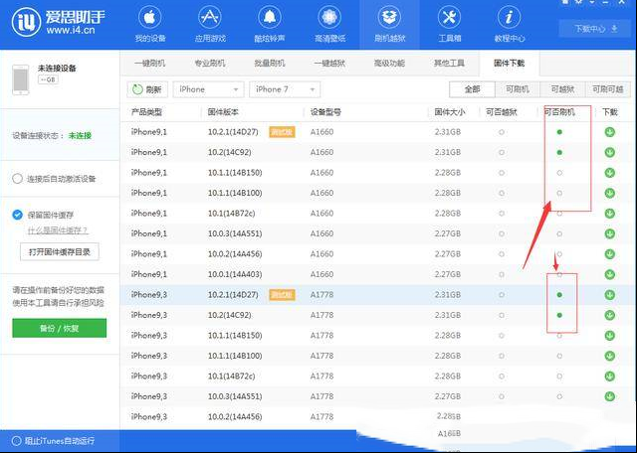The image size is (637, 453).
Task: Click the 刷新 refresh button
Action: 147,89
